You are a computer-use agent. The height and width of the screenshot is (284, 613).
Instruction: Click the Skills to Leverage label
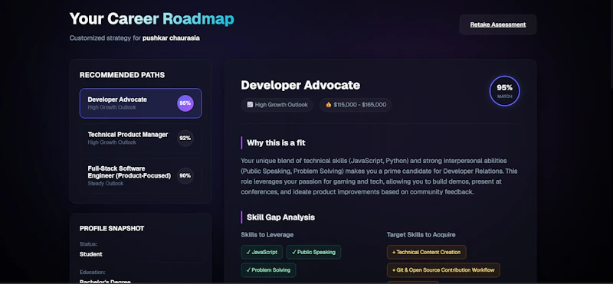[x=267, y=235]
